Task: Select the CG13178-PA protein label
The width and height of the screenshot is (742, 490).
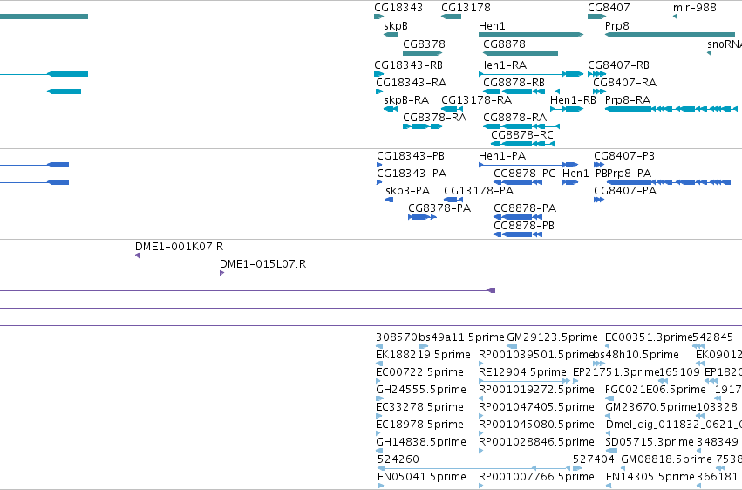Action: click(x=479, y=191)
